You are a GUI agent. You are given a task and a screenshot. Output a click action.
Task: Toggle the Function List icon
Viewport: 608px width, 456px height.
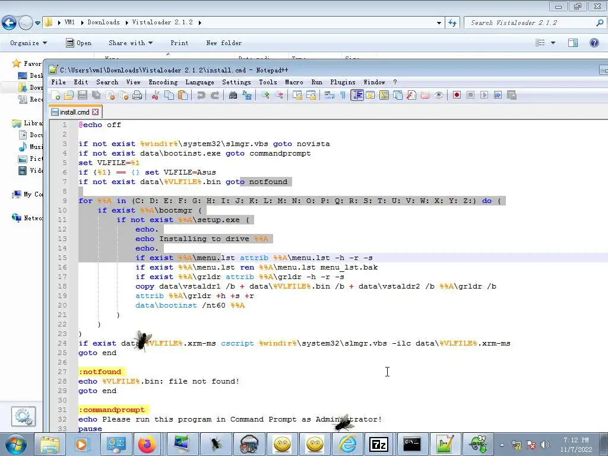[411, 95]
